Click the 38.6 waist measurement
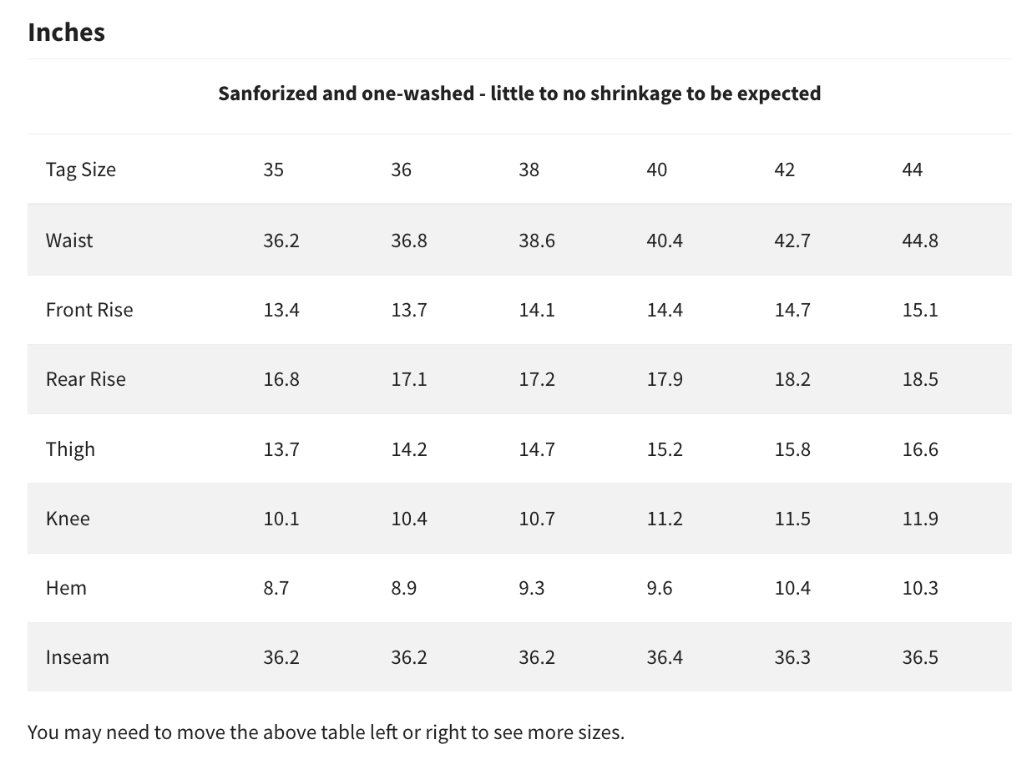Viewport: 1032px width, 780px height. click(x=537, y=241)
